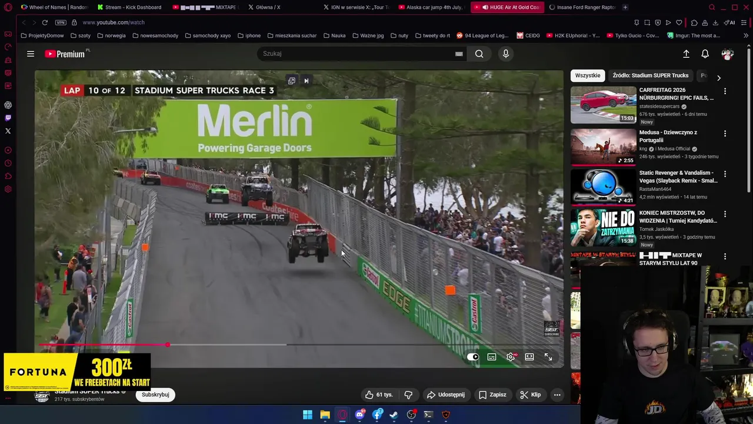Open the create or upload video menu

tap(686, 54)
